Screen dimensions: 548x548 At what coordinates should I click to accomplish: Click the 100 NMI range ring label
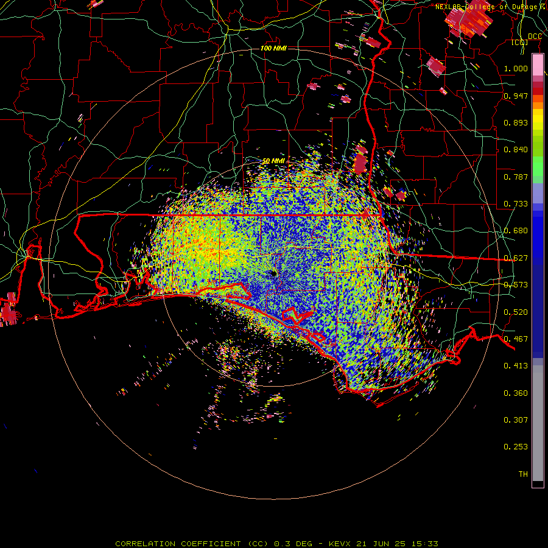click(x=273, y=48)
